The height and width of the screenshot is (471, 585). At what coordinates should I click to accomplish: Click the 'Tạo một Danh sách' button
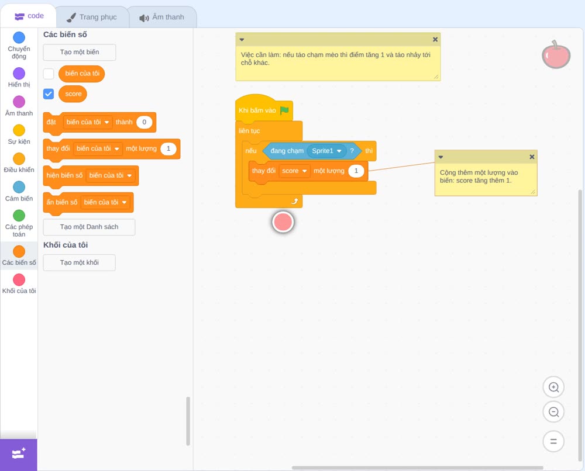pos(89,227)
